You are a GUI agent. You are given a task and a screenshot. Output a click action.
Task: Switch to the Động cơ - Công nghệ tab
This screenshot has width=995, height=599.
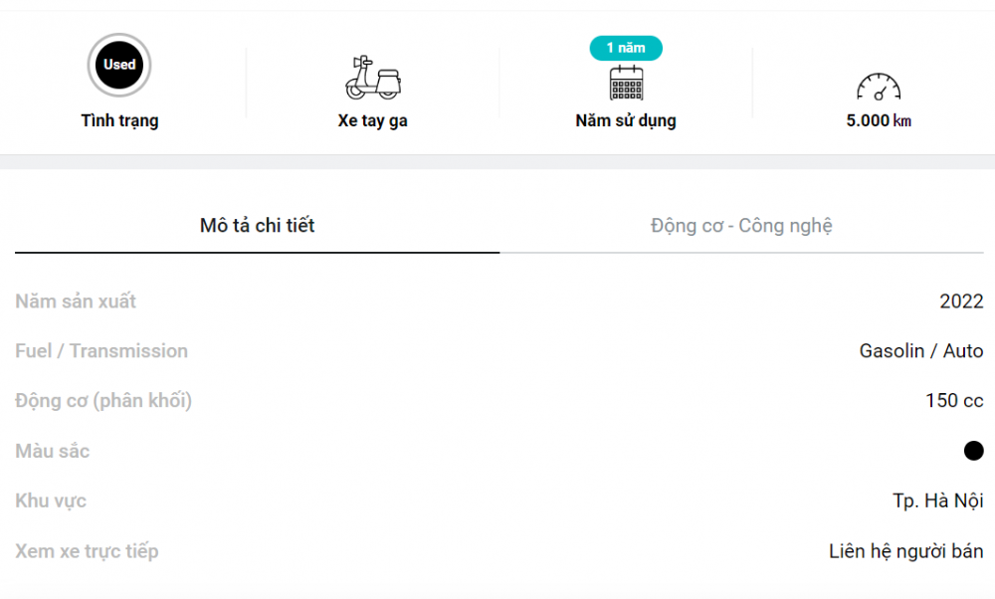[x=741, y=225]
